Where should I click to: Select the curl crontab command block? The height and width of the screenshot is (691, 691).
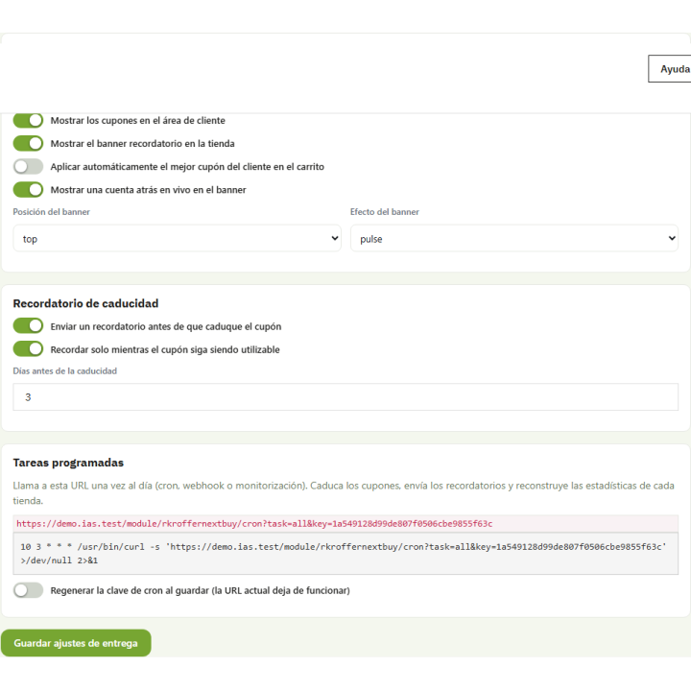345,554
